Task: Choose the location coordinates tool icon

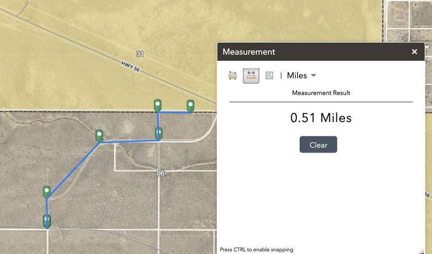Action: pos(269,75)
